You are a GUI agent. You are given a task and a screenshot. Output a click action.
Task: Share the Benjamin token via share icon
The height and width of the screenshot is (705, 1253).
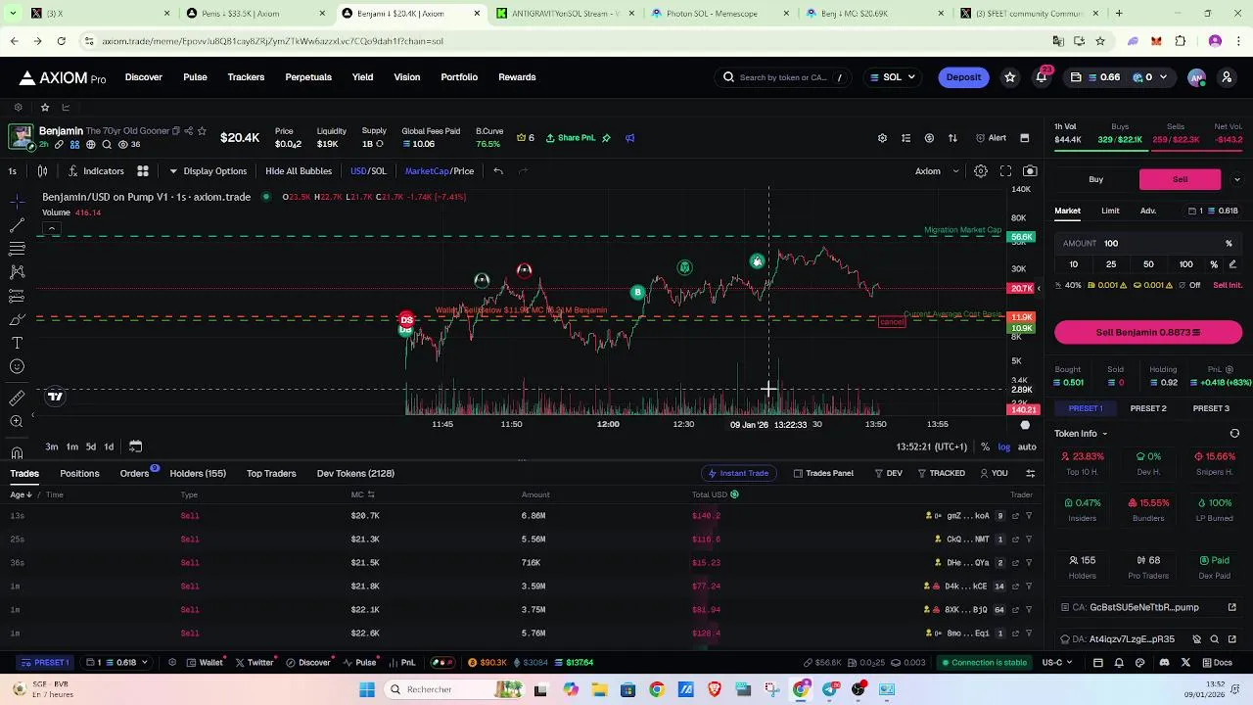pos(189,131)
